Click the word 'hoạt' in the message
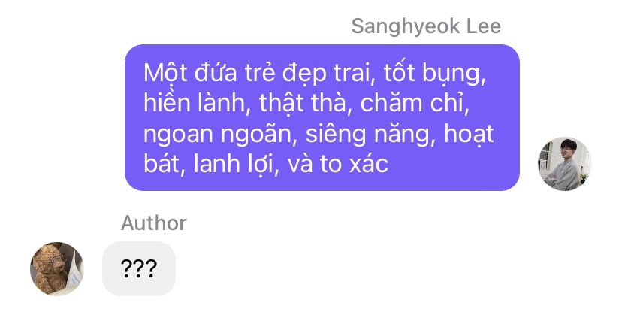The height and width of the screenshot is (318, 622). (x=469, y=134)
